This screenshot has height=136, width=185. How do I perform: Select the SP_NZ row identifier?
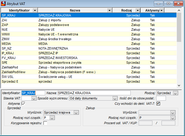click(6, 48)
